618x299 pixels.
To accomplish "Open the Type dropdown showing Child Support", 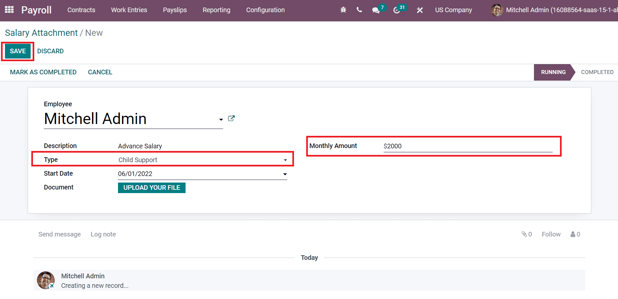I will [202, 160].
